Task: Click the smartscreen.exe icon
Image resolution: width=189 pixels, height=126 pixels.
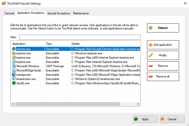Action: (x=14, y=79)
